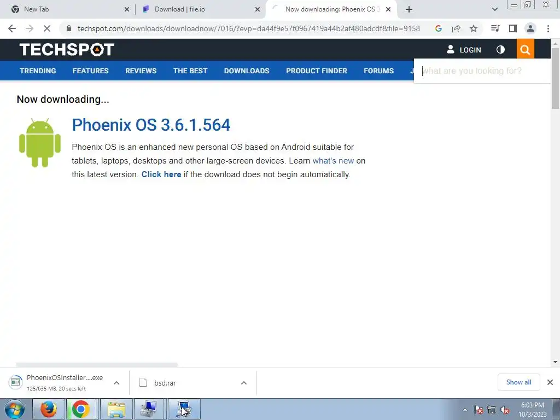
Task: Toggle the Chrome side panel
Action: click(x=513, y=28)
